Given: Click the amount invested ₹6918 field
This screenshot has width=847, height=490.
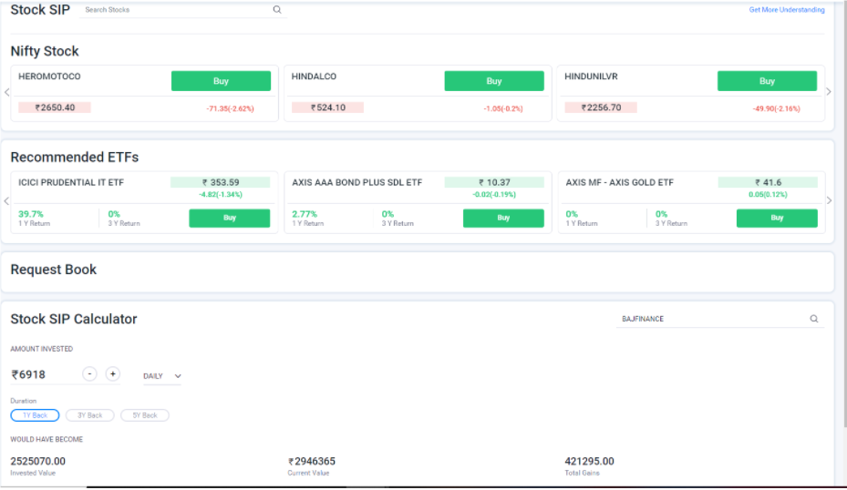Looking at the screenshot, I should tap(41, 374).
